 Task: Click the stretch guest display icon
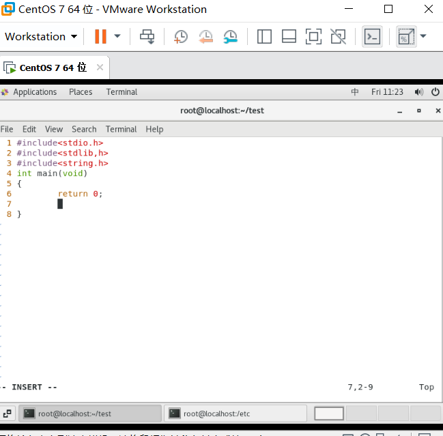pos(406,37)
